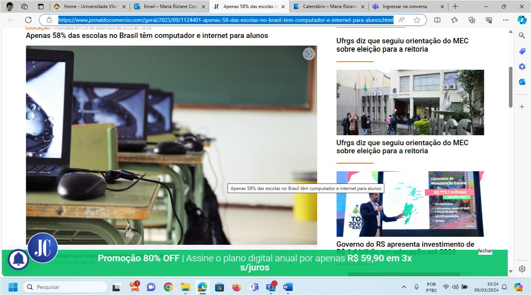Open split screen view in Edge

pos(437,20)
